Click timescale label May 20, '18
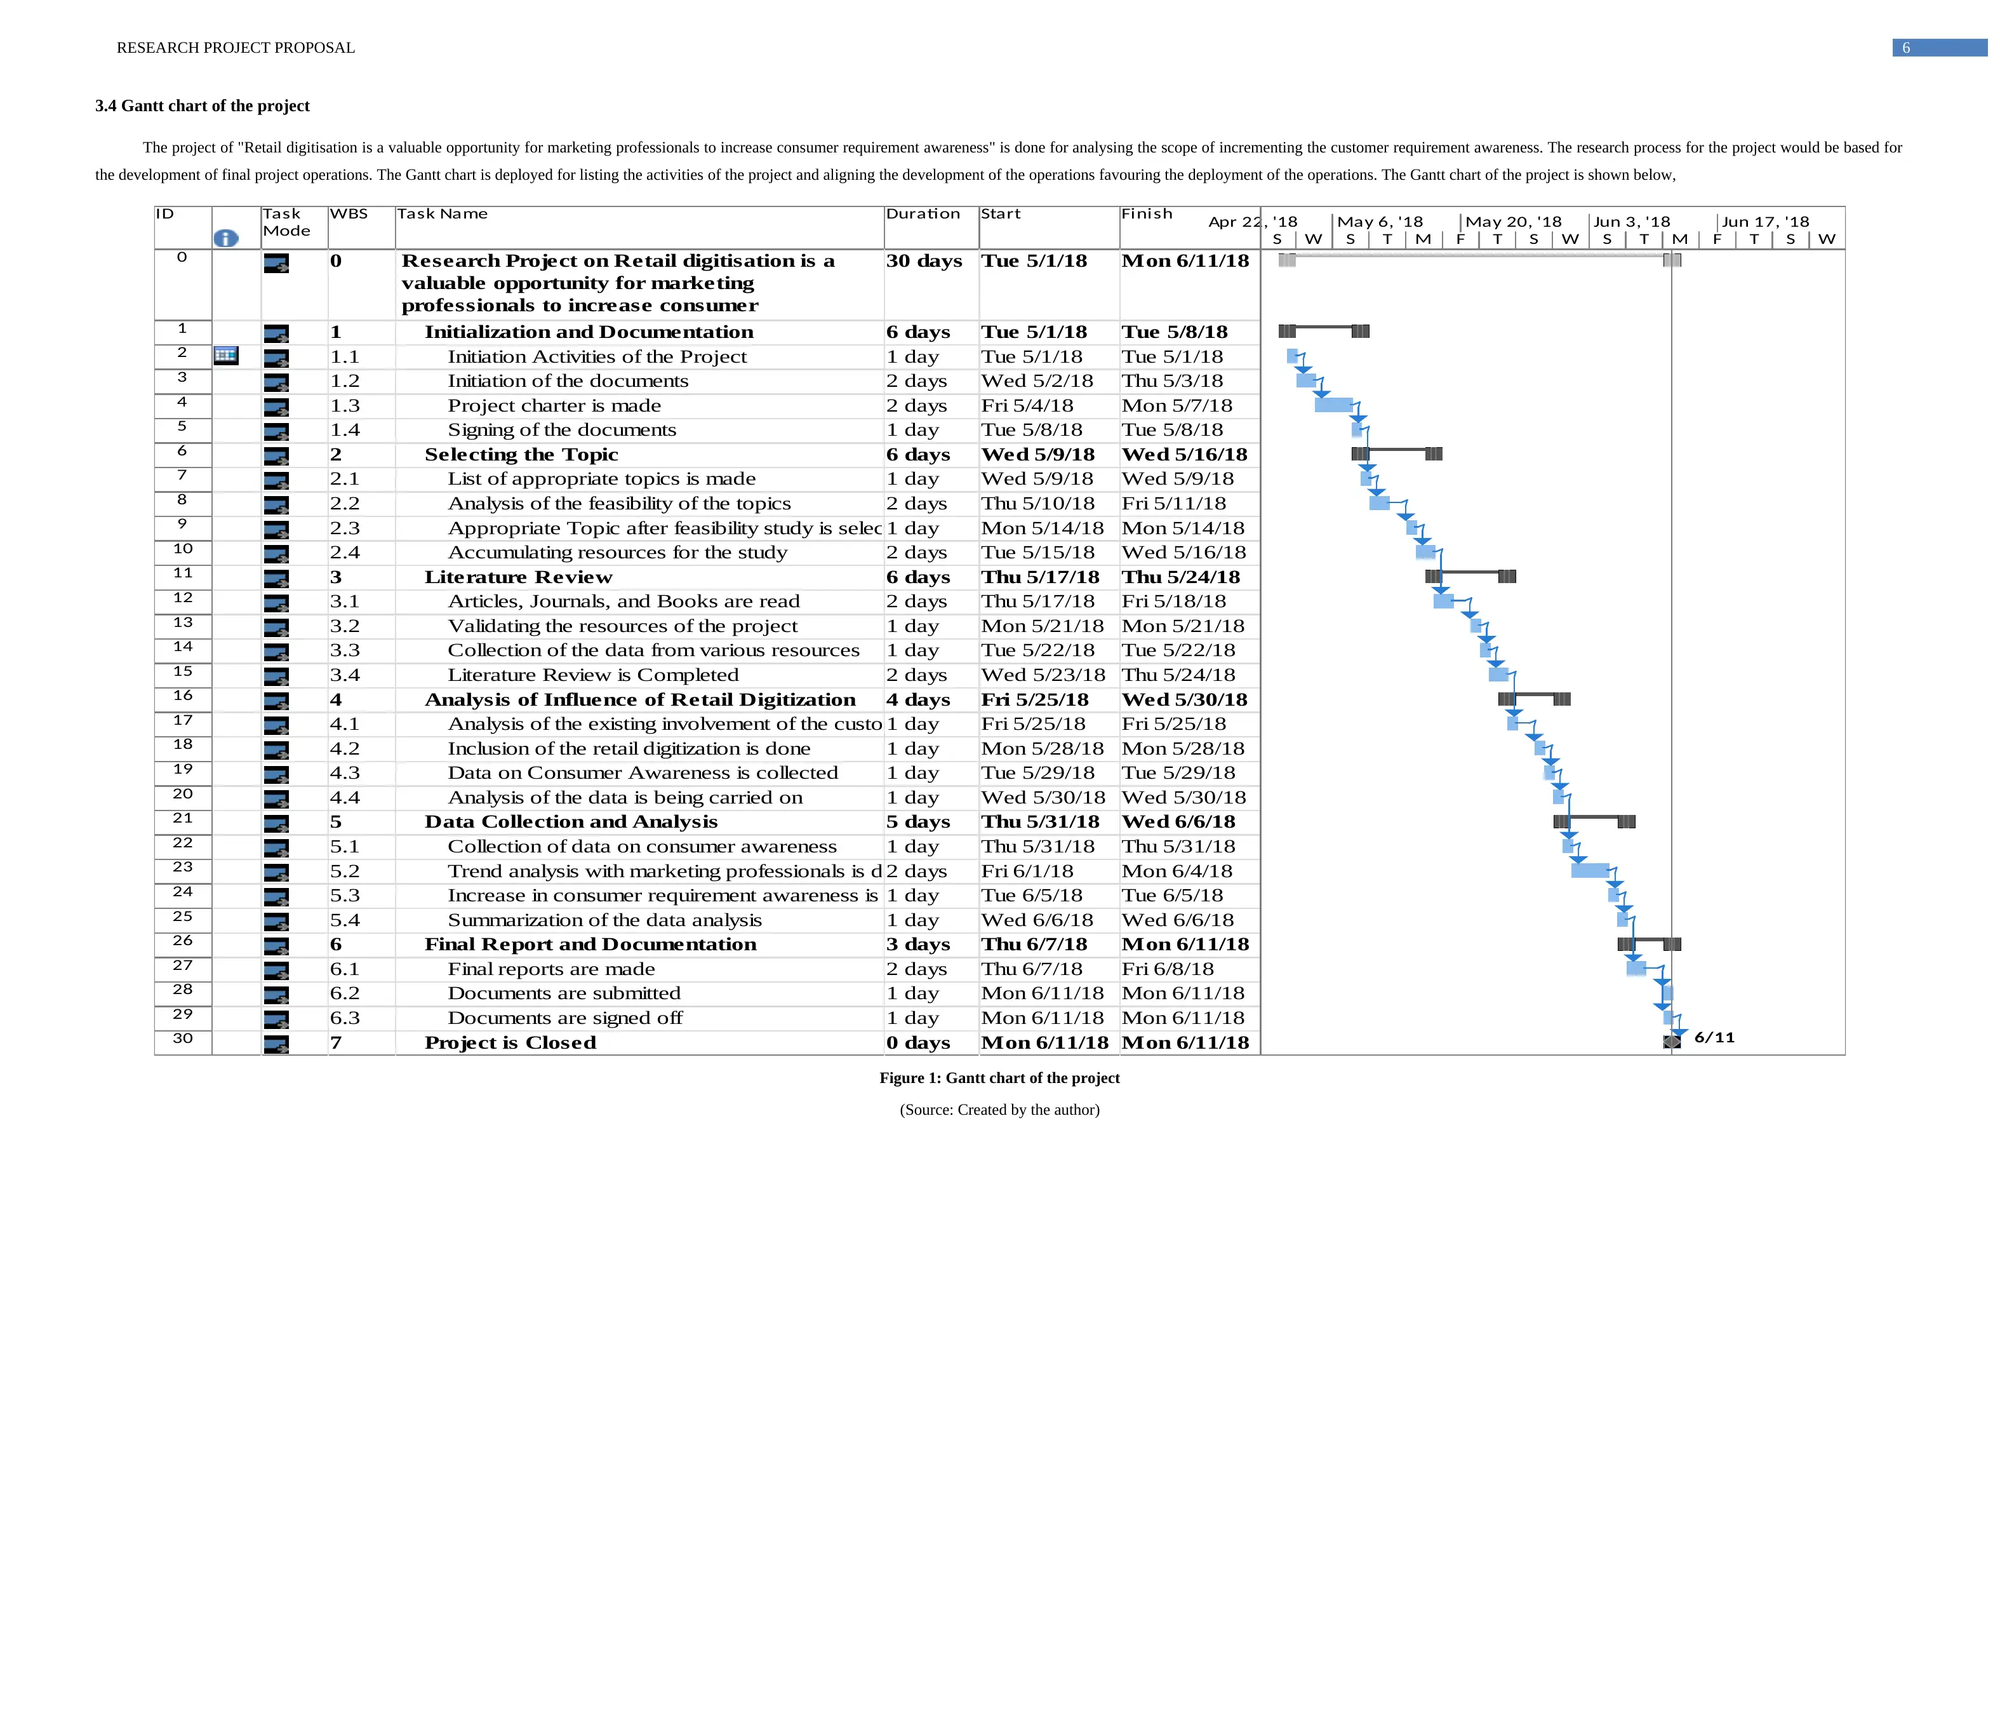The width and height of the screenshot is (2000, 1715). [1514, 221]
